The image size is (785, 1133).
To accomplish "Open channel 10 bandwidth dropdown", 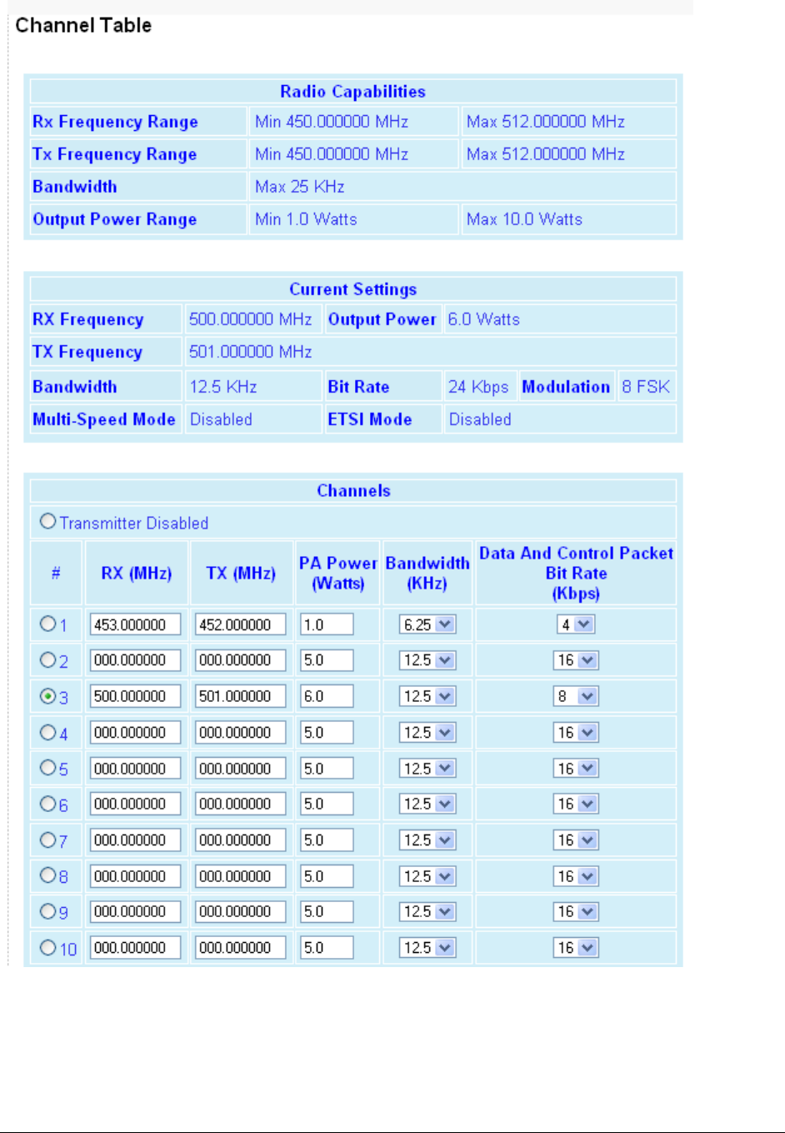I will [427, 948].
